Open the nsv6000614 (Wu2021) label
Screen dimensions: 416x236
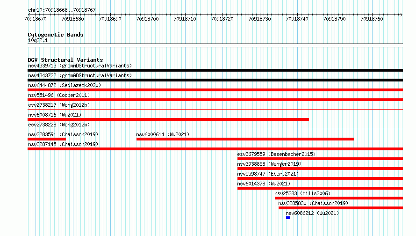163,134
